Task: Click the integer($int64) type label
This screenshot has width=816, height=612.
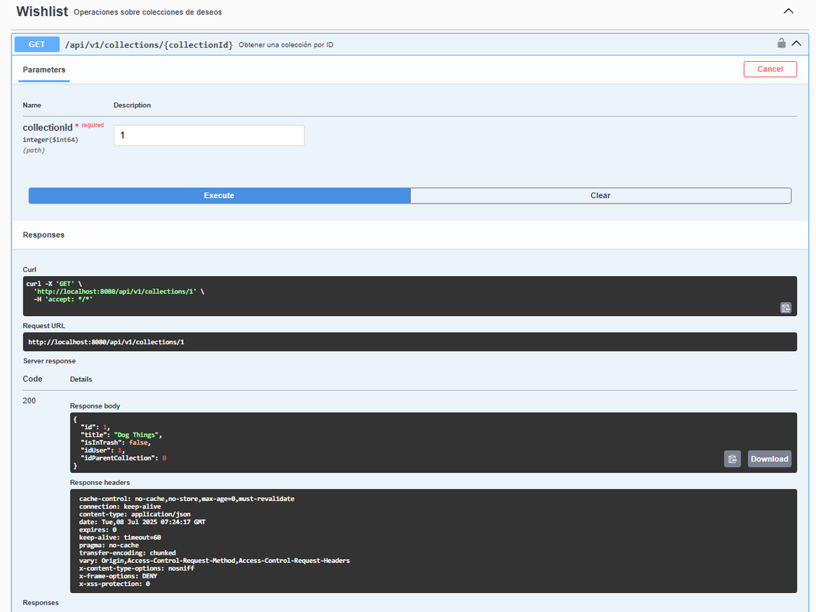Action: [x=50, y=139]
